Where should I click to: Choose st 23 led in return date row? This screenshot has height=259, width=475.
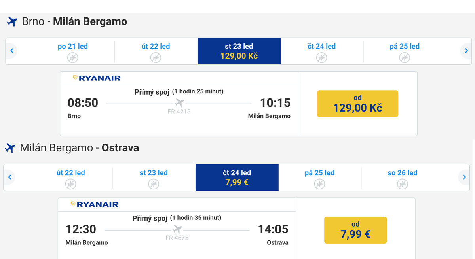pos(154,177)
